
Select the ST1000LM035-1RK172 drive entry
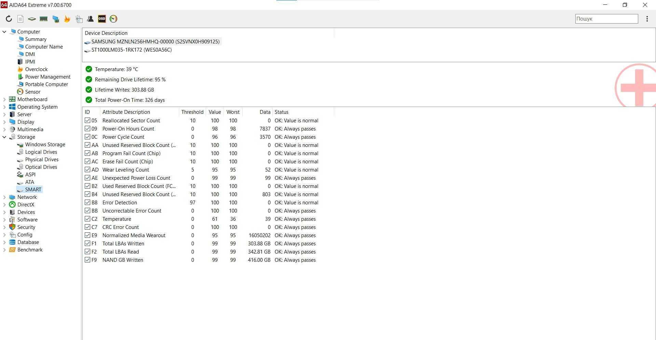pyautogui.click(x=132, y=50)
